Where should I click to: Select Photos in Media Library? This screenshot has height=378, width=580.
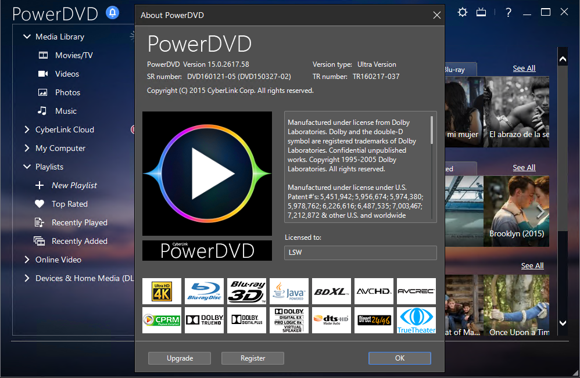point(67,92)
